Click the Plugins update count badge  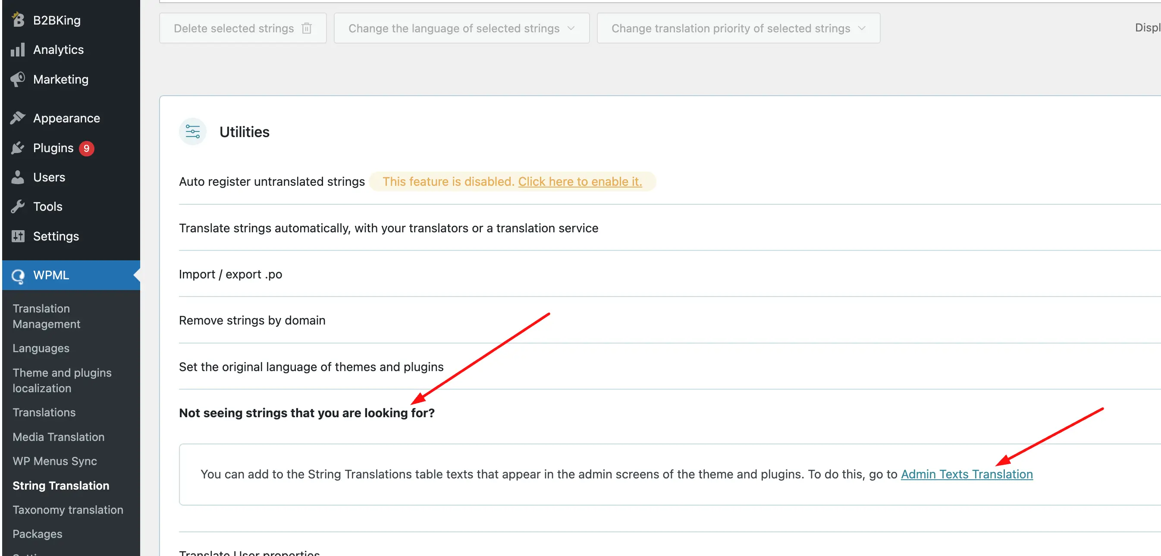[x=87, y=148]
